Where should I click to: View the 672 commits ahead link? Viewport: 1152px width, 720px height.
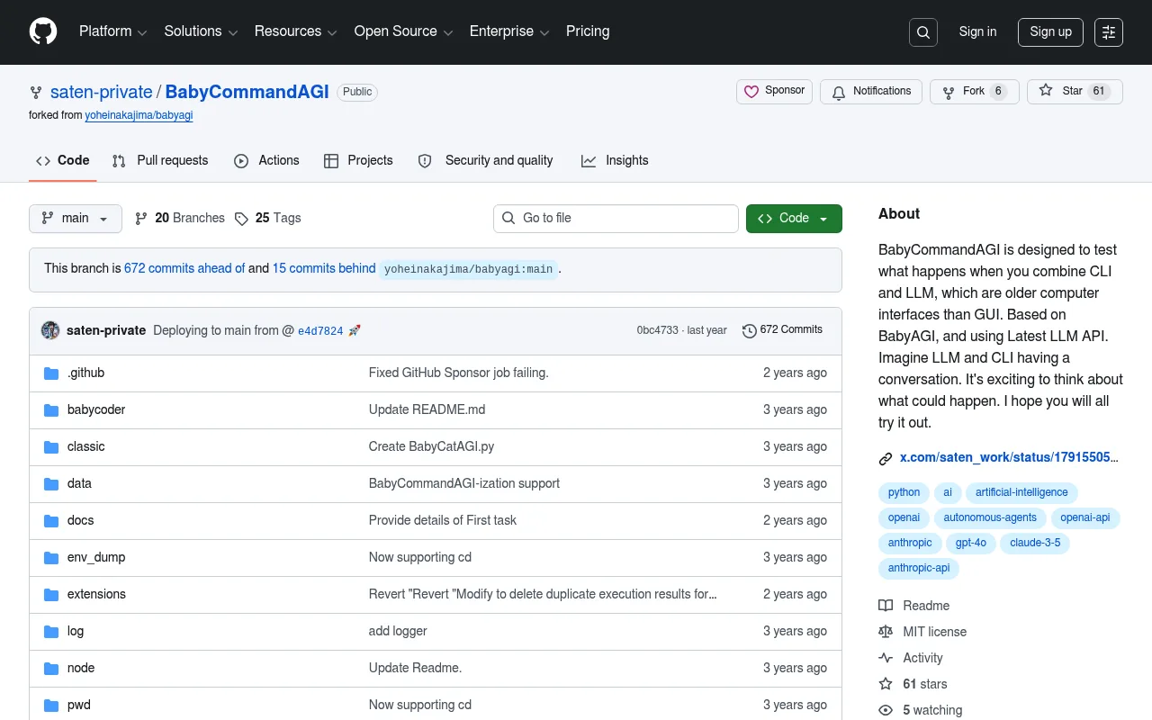[184, 268]
